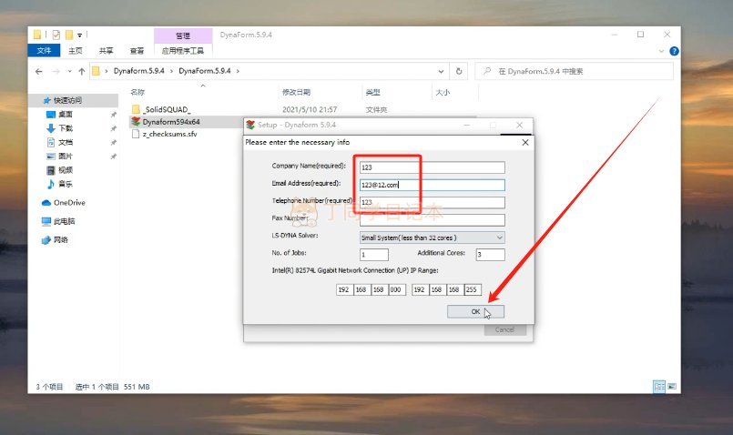Sort by 名称 column header
This screenshot has width=733, height=435.
click(x=137, y=93)
